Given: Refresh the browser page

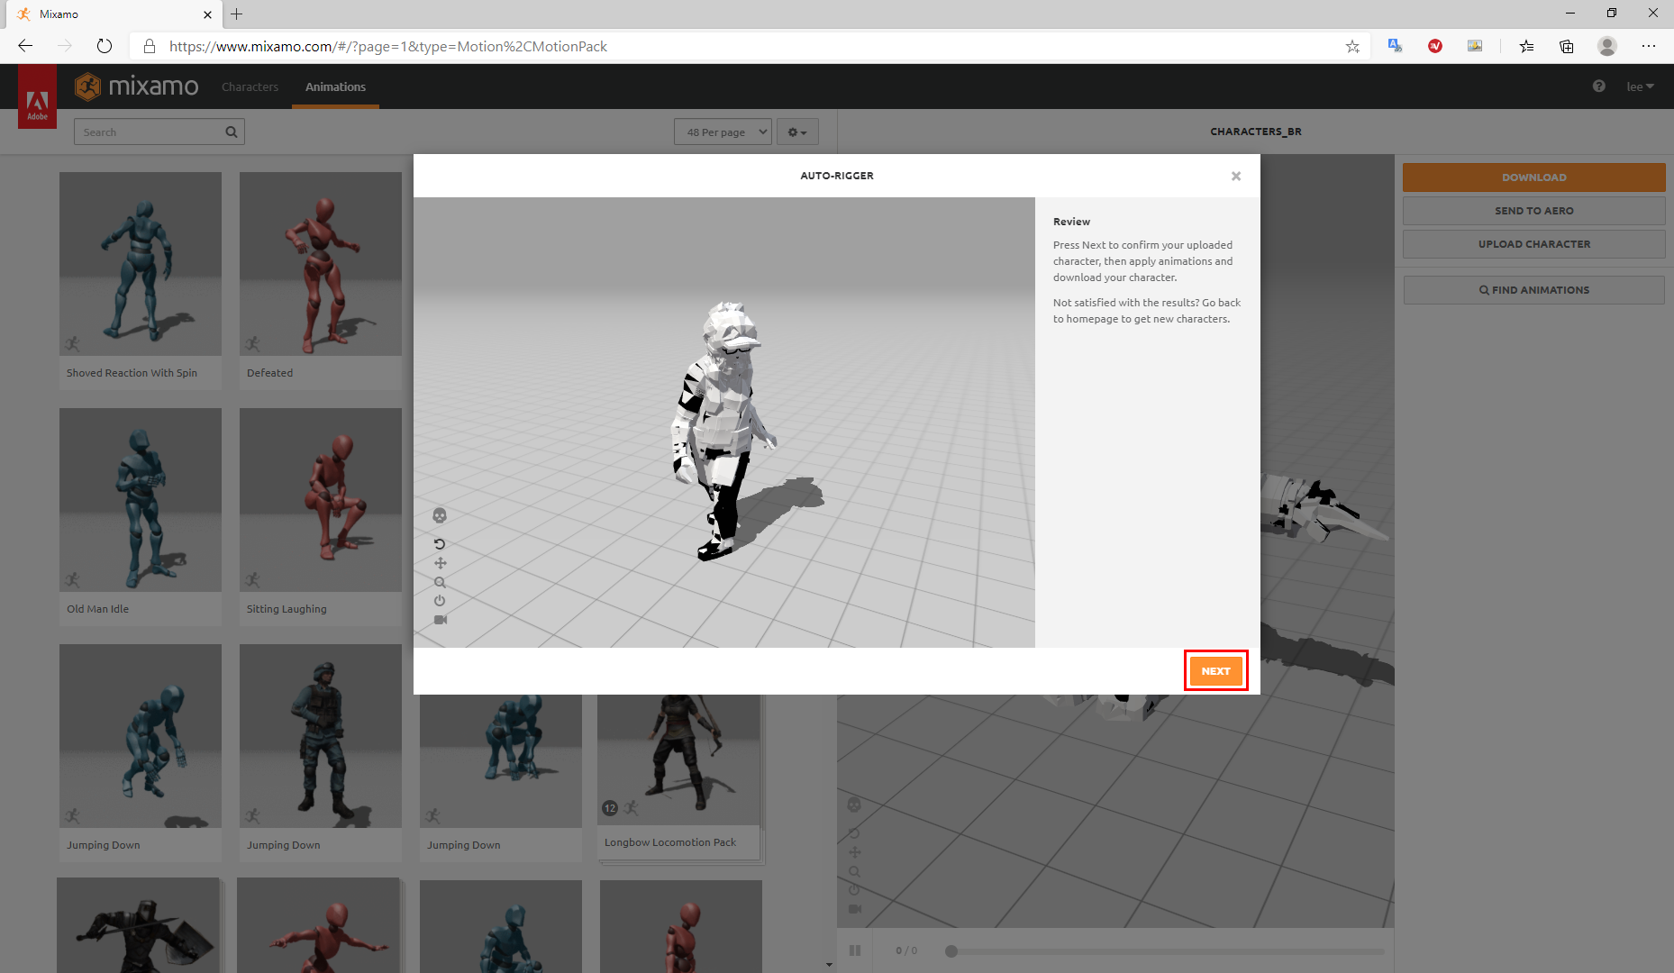Looking at the screenshot, I should click(104, 46).
